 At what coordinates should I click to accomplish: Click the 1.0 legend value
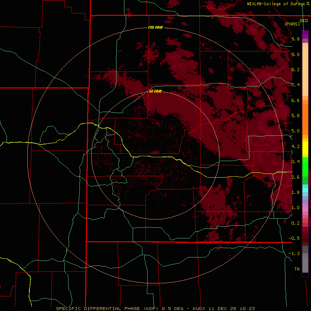(x=295, y=208)
